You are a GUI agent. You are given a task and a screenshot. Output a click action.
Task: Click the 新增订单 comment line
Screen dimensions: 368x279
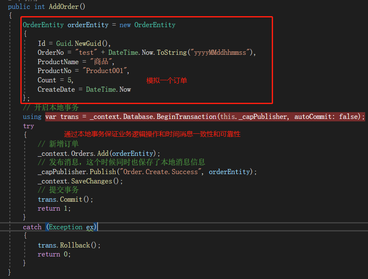58,144
